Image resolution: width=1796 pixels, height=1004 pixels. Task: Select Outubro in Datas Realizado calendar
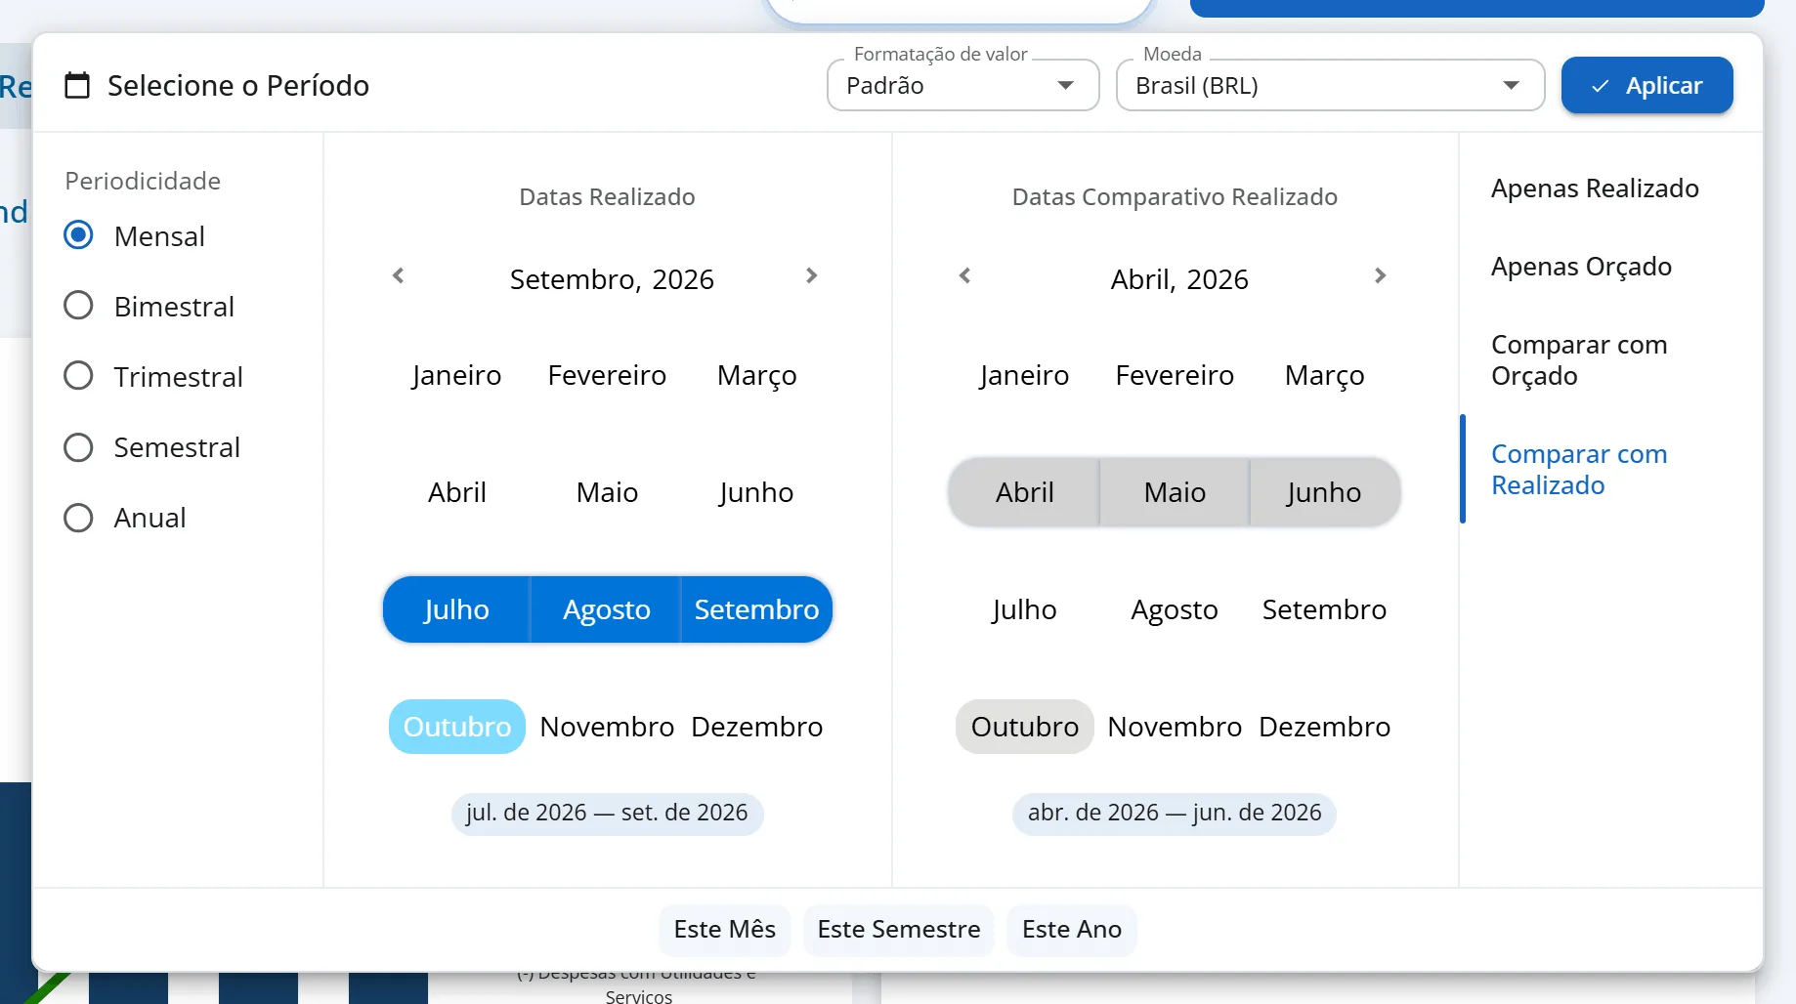pos(457,727)
